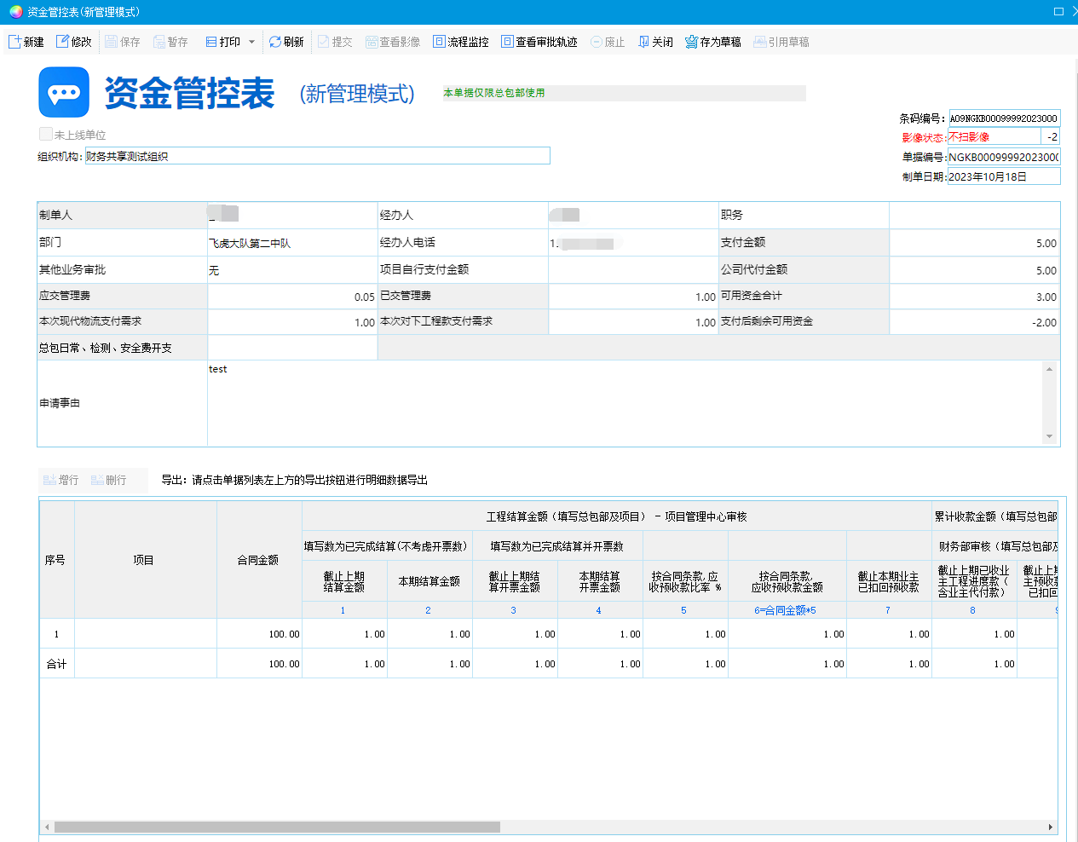The height and width of the screenshot is (842, 1078).
Task: Click the 合同金额 column header
Action: coord(258,560)
